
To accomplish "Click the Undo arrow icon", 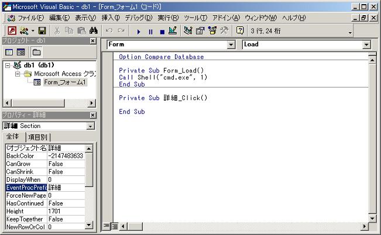I will pos(109,31).
